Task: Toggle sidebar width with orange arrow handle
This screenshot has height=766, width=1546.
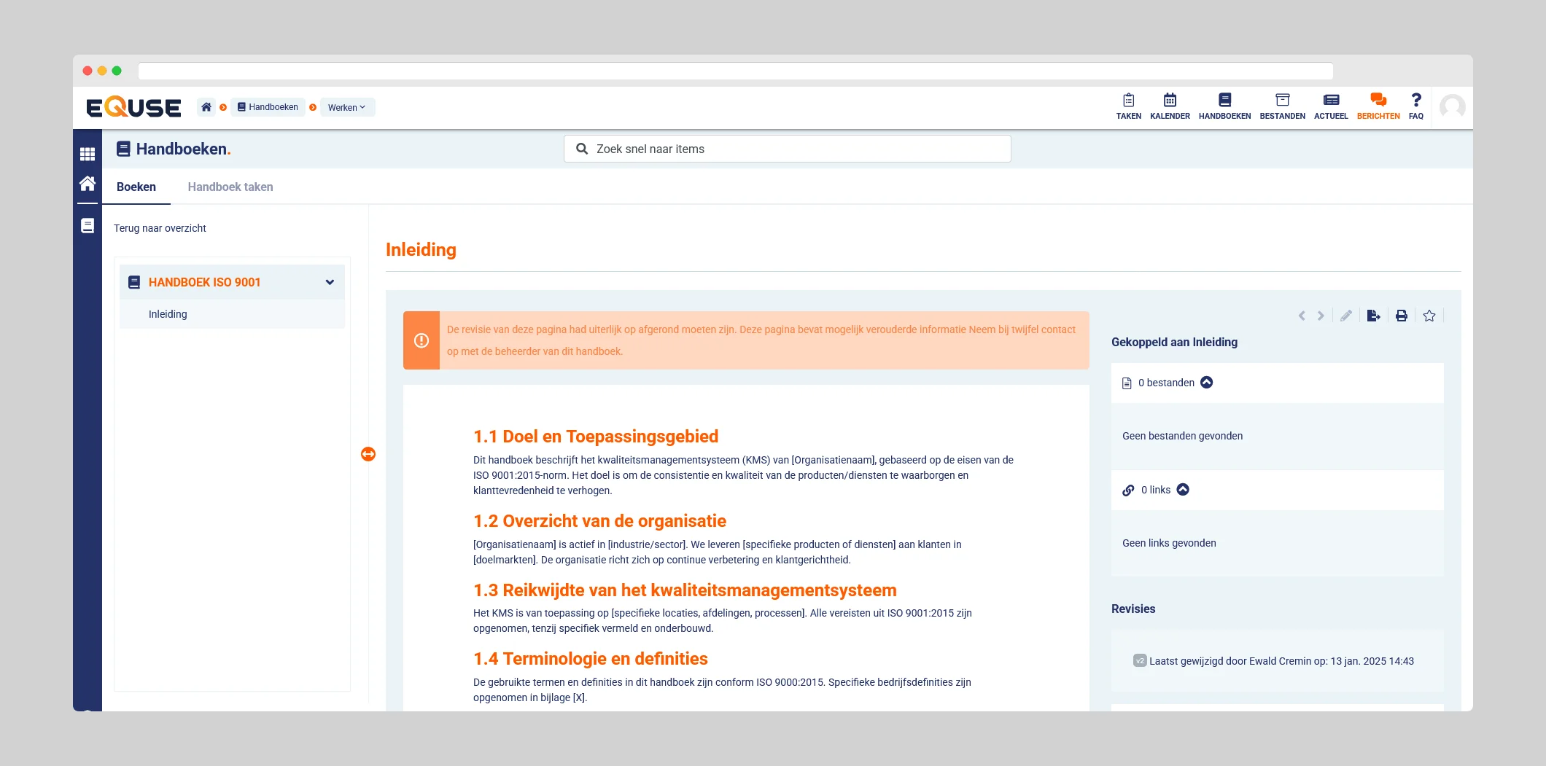Action: [x=368, y=454]
